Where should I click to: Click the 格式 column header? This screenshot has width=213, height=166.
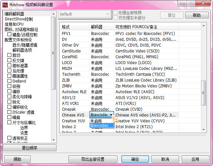point(75,27)
